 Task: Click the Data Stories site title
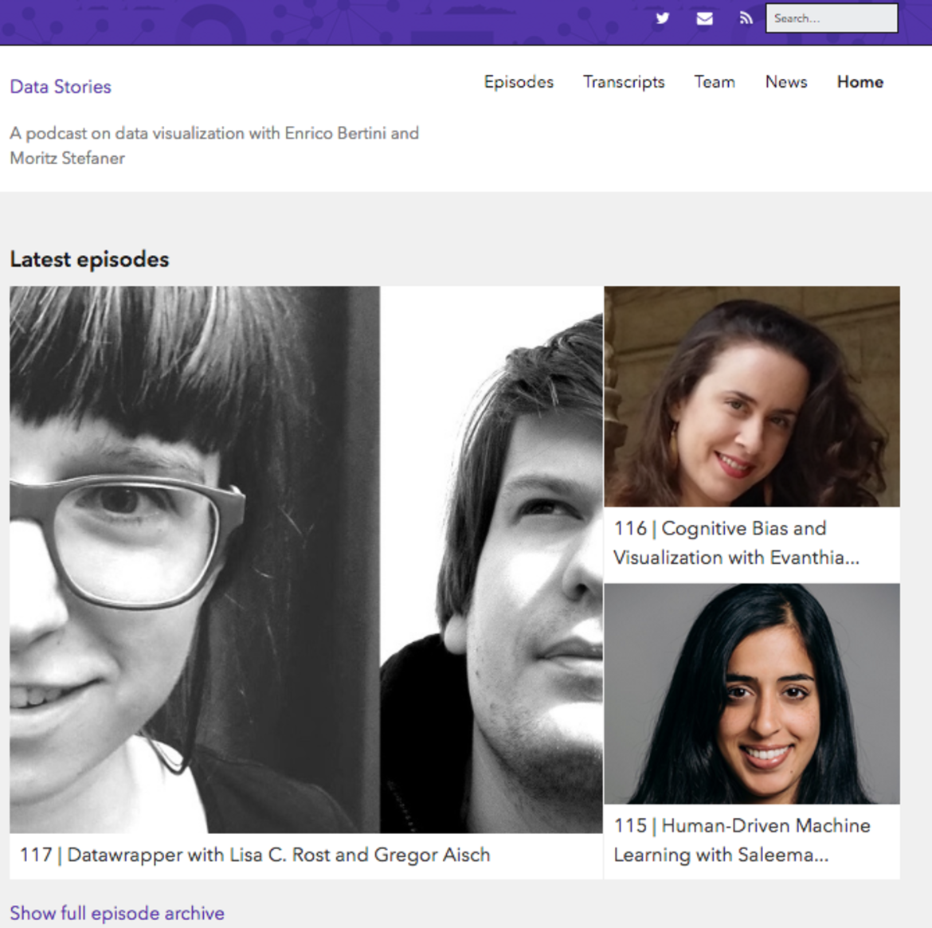point(61,87)
